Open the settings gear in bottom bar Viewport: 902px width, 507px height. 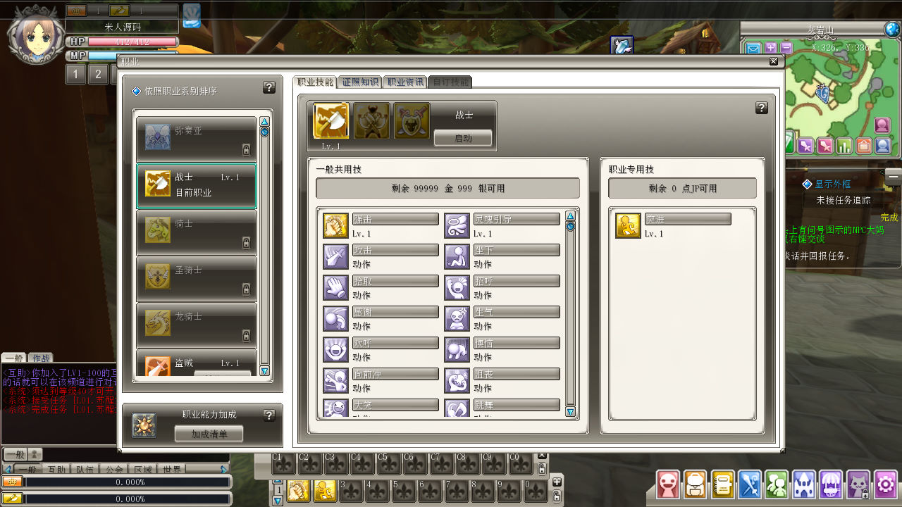click(885, 484)
